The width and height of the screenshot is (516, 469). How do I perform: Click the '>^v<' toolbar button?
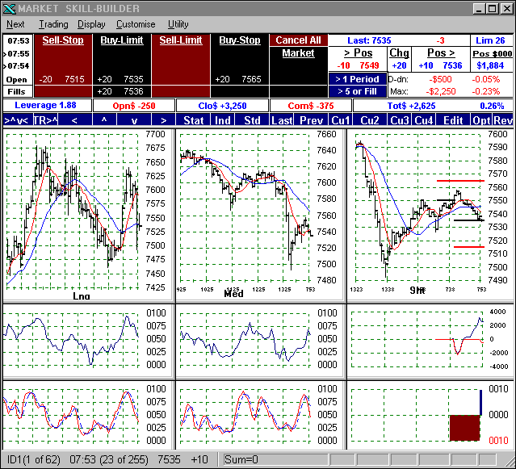point(18,120)
